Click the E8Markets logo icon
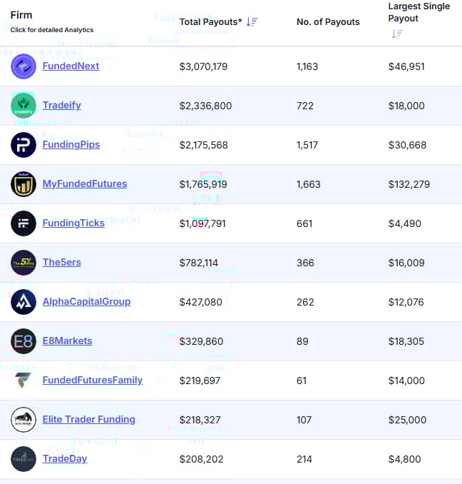This screenshot has height=484, width=462. point(24,341)
